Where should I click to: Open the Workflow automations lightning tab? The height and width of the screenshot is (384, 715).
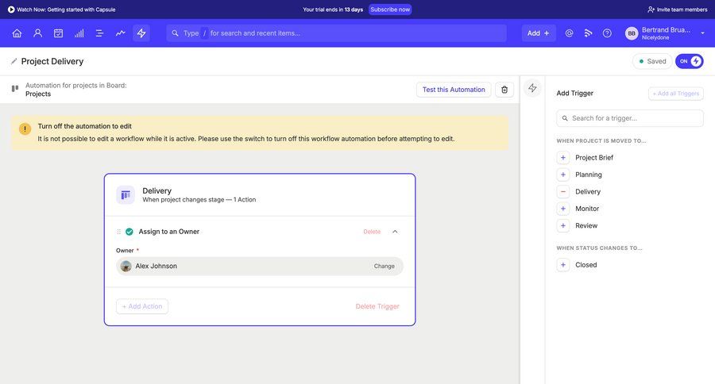pos(141,33)
